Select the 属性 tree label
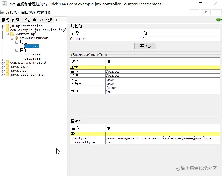The height and width of the screenshot is (176, 222). (23, 42)
